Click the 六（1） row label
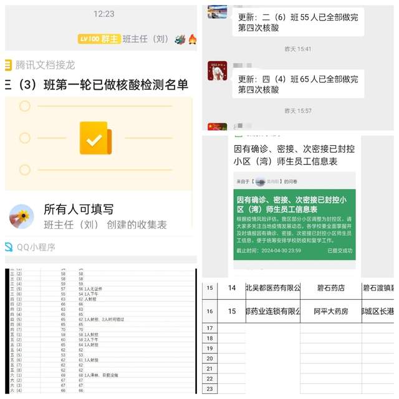The height and width of the screenshot is (399, 399). [x=16, y=375]
